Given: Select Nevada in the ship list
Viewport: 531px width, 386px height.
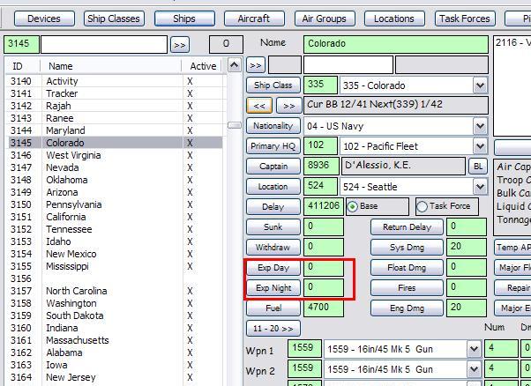Looking at the screenshot, I should pyautogui.click(x=114, y=167).
